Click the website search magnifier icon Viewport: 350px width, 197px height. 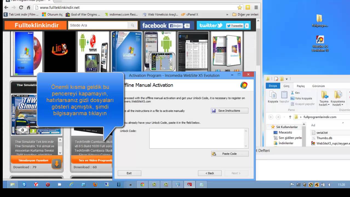[133, 25]
